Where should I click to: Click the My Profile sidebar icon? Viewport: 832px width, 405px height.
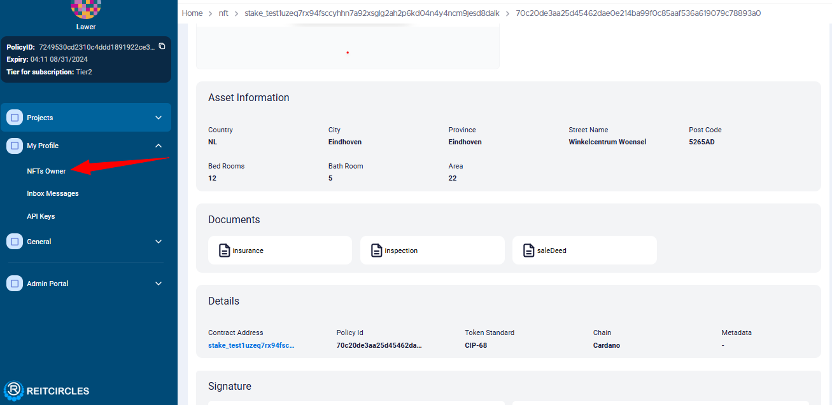pos(15,146)
